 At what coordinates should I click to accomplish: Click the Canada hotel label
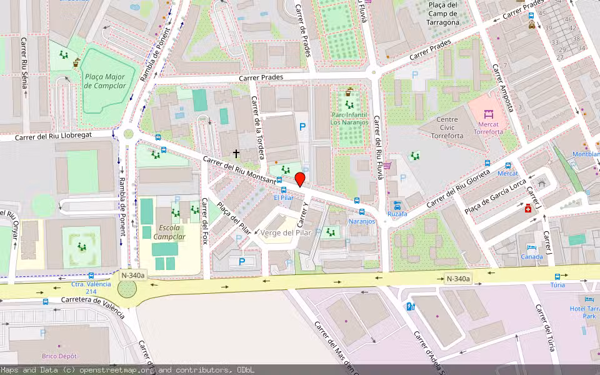click(x=531, y=256)
